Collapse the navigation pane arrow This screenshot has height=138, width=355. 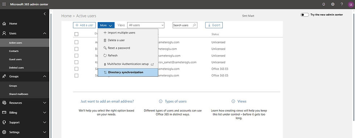(x=45, y=14)
